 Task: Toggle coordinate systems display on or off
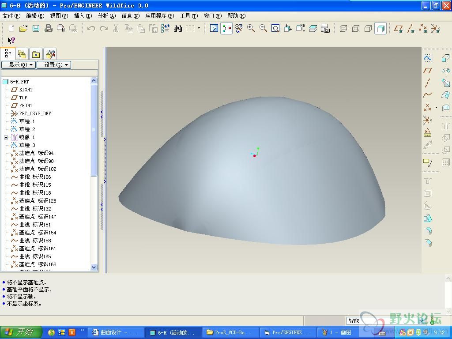436,28
